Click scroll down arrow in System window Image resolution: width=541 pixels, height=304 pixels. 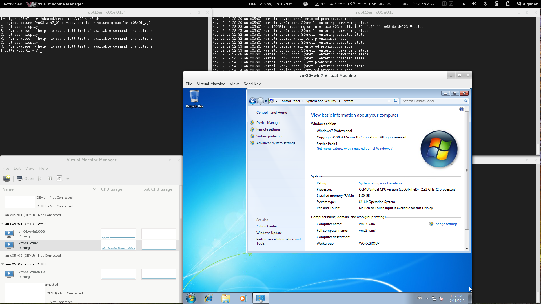click(x=467, y=249)
